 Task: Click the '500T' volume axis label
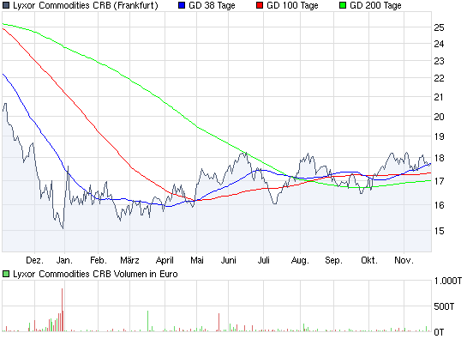444,306
